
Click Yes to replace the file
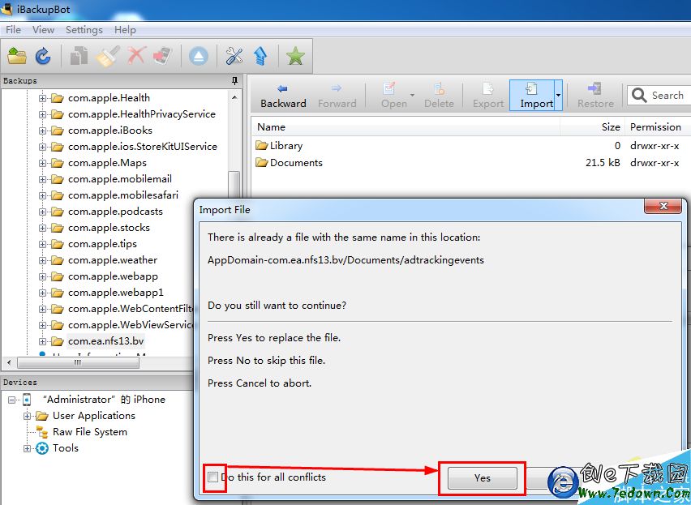click(x=482, y=477)
